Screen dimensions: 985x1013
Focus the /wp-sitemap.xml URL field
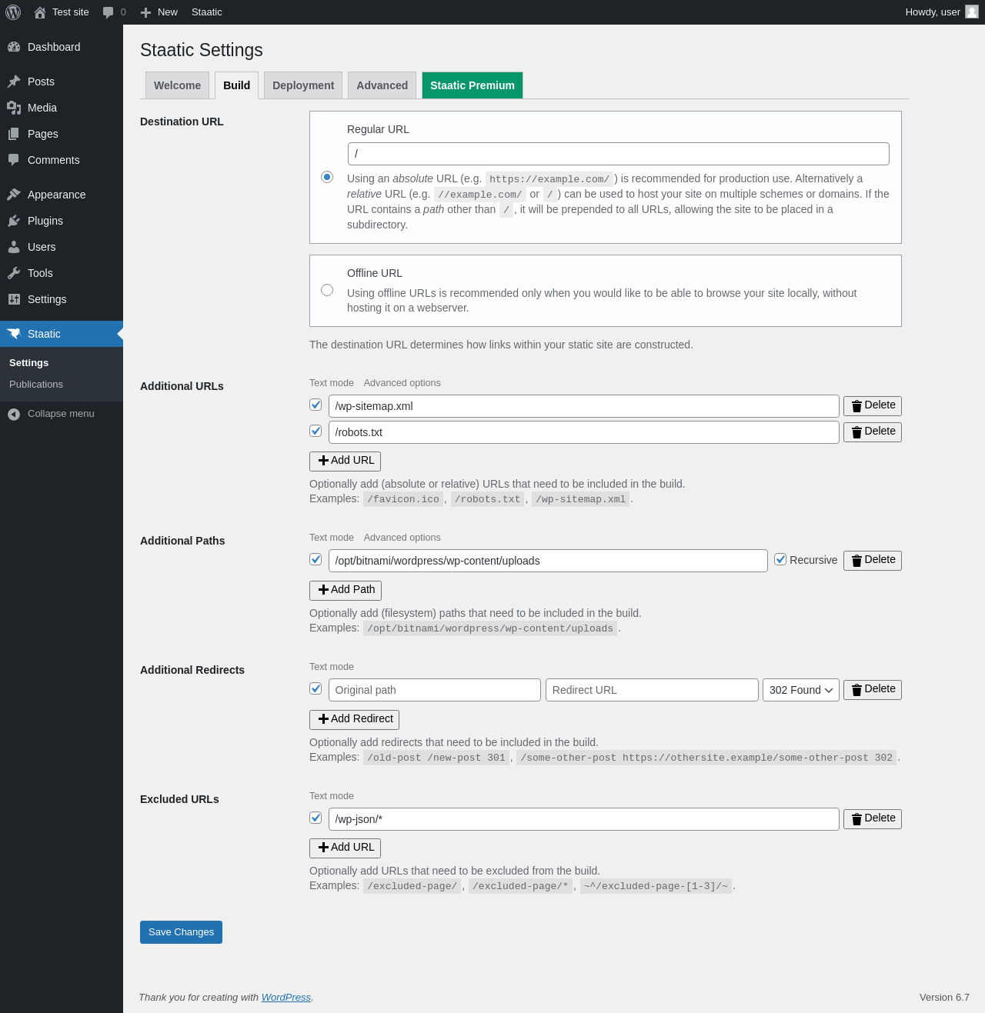coord(584,406)
